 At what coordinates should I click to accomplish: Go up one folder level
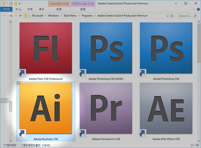pyautogui.click(x=20, y=16)
